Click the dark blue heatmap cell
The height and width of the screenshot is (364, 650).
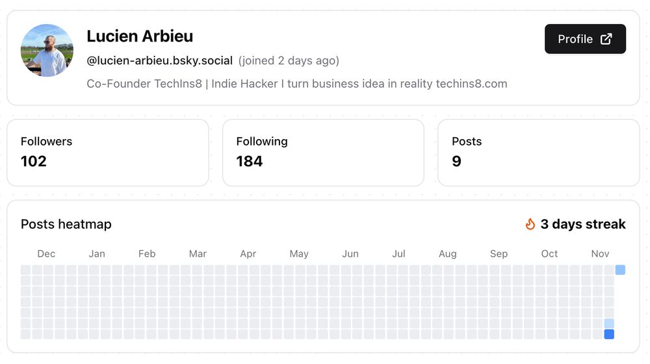point(609,334)
